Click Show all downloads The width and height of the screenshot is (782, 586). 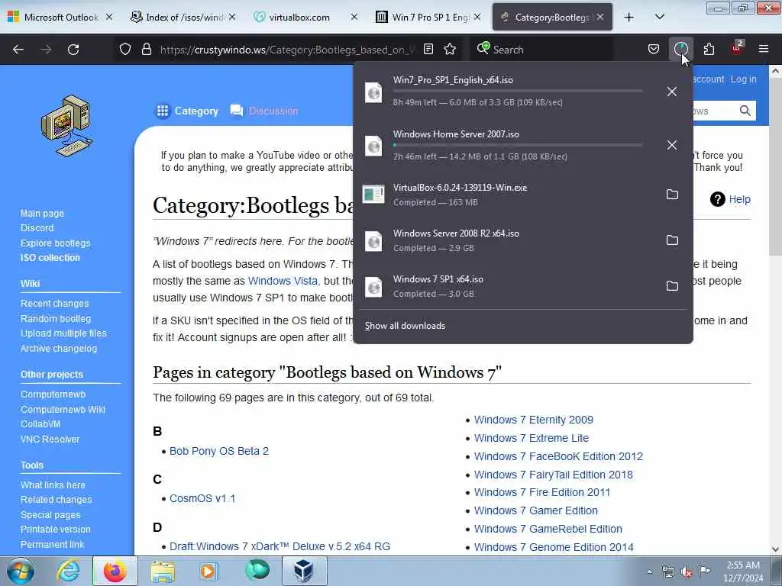point(405,325)
